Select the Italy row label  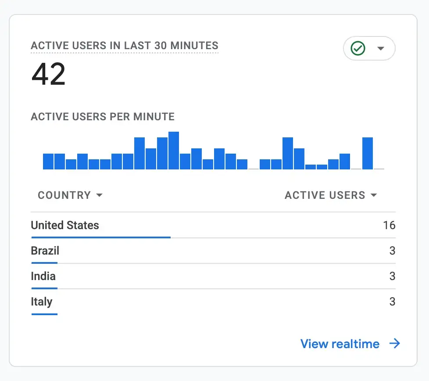(42, 302)
